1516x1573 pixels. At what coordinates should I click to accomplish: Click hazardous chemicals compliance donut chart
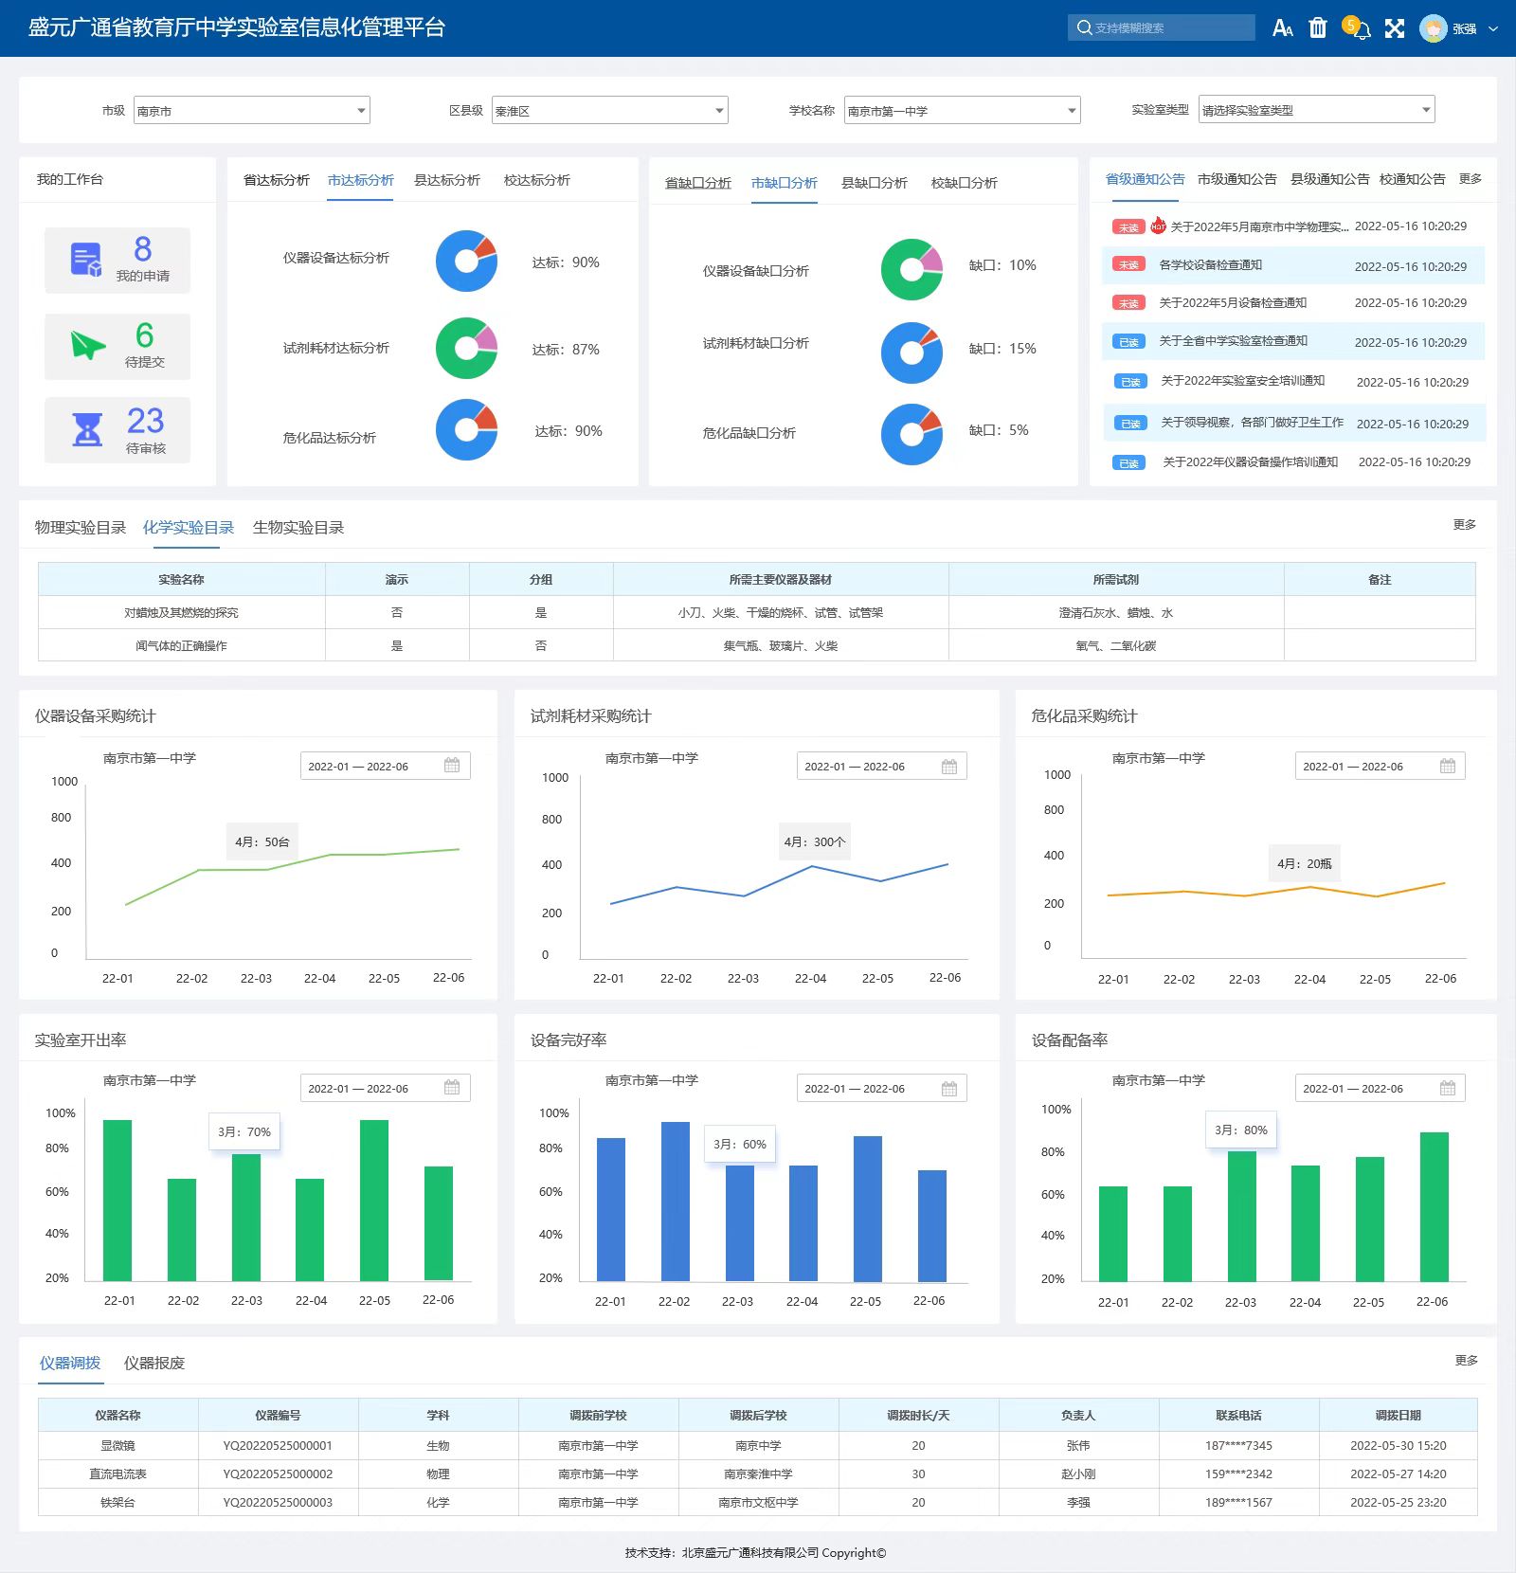466,429
